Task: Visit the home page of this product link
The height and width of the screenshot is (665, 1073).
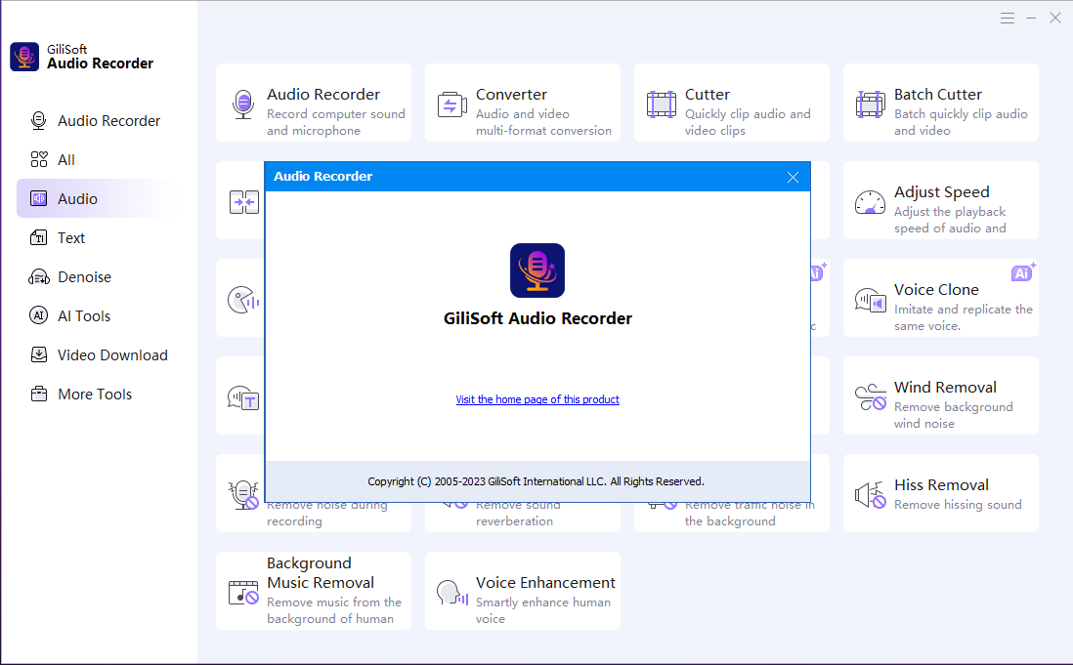Action: pos(537,399)
